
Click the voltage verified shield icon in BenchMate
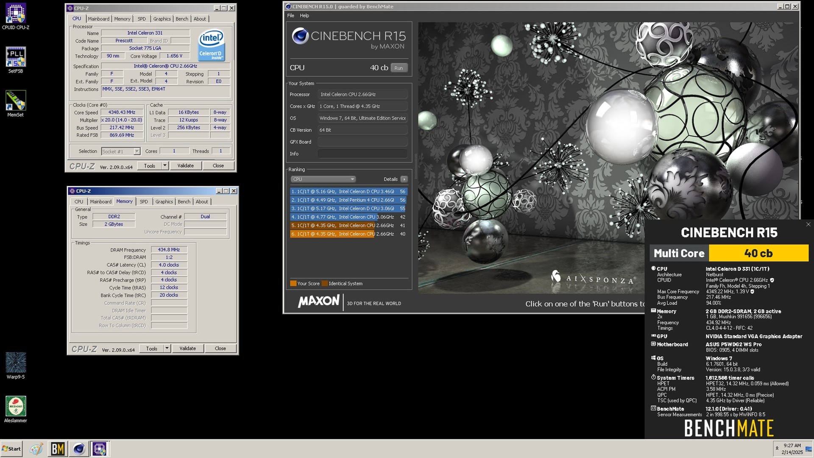pyautogui.click(x=752, y=291)
